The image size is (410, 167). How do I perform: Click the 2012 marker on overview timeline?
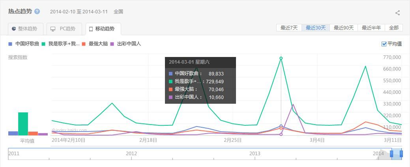coord(131,154)
